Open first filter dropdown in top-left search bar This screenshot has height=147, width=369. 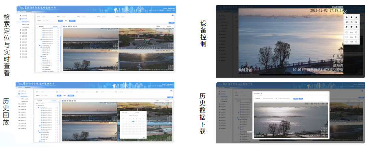(x=47, y=17)
